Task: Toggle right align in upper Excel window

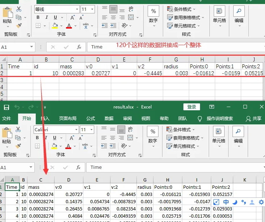Action: 122,17
